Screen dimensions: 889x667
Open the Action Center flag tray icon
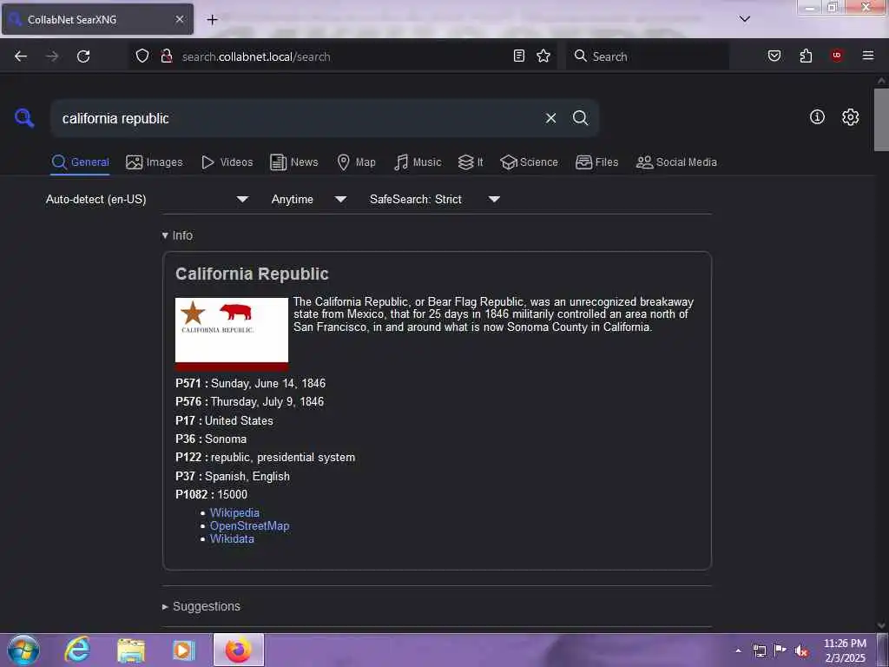[x=780, y=650]
